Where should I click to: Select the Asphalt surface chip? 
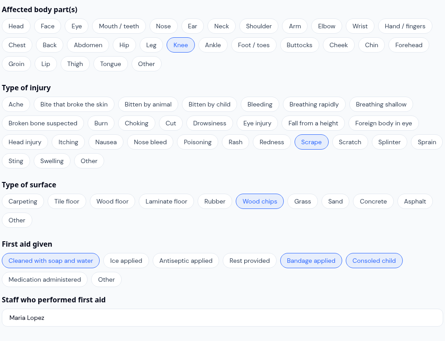click(x=415, y=201)
